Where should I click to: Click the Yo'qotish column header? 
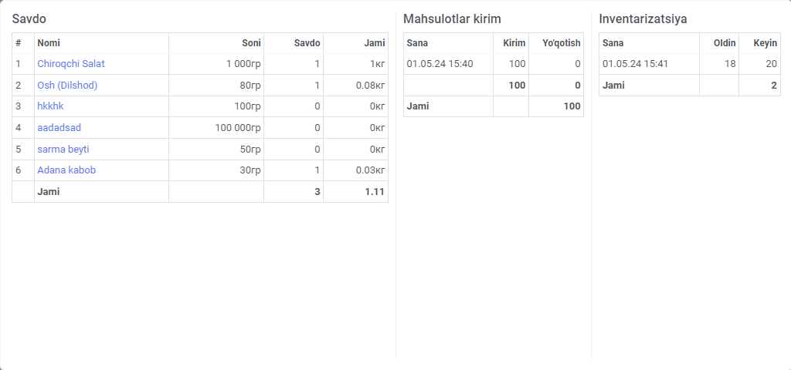point(561,43)
